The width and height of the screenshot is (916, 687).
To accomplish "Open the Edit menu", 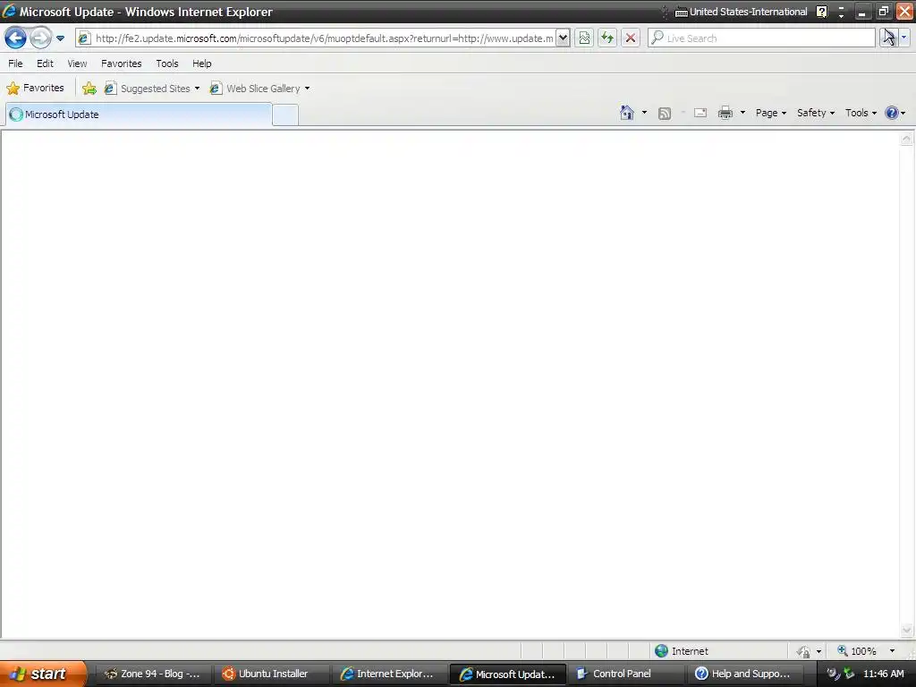I will coord(45,64).
